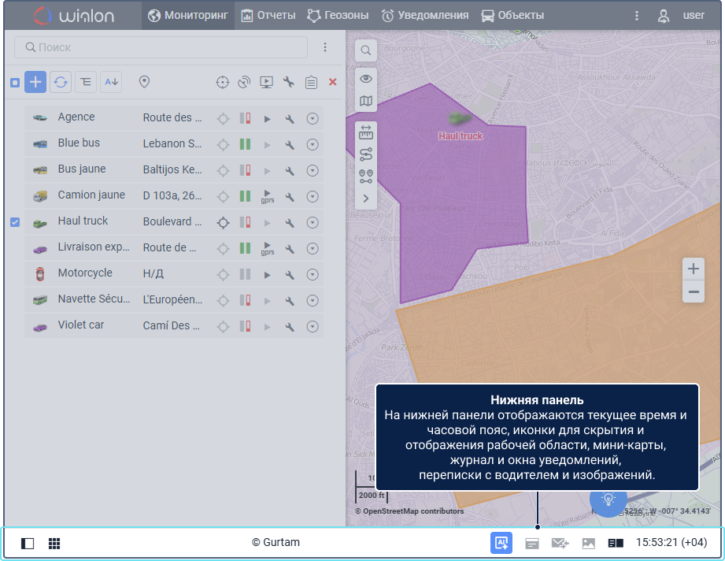This screenshot has width=725, height=561.
Task: Go to the Объекты tab
Action: pyautogui.click(x=512, y=15)
